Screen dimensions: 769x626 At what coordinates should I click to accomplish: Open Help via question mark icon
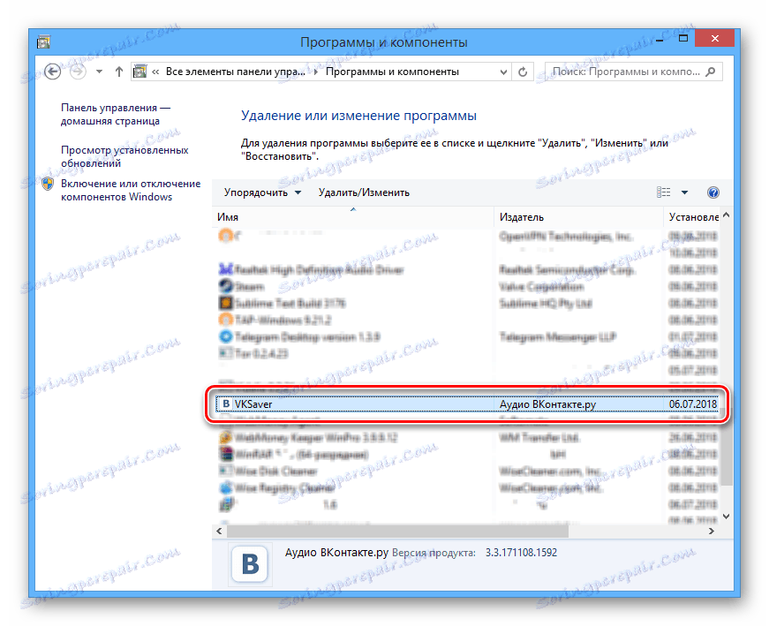click(713, 192)
